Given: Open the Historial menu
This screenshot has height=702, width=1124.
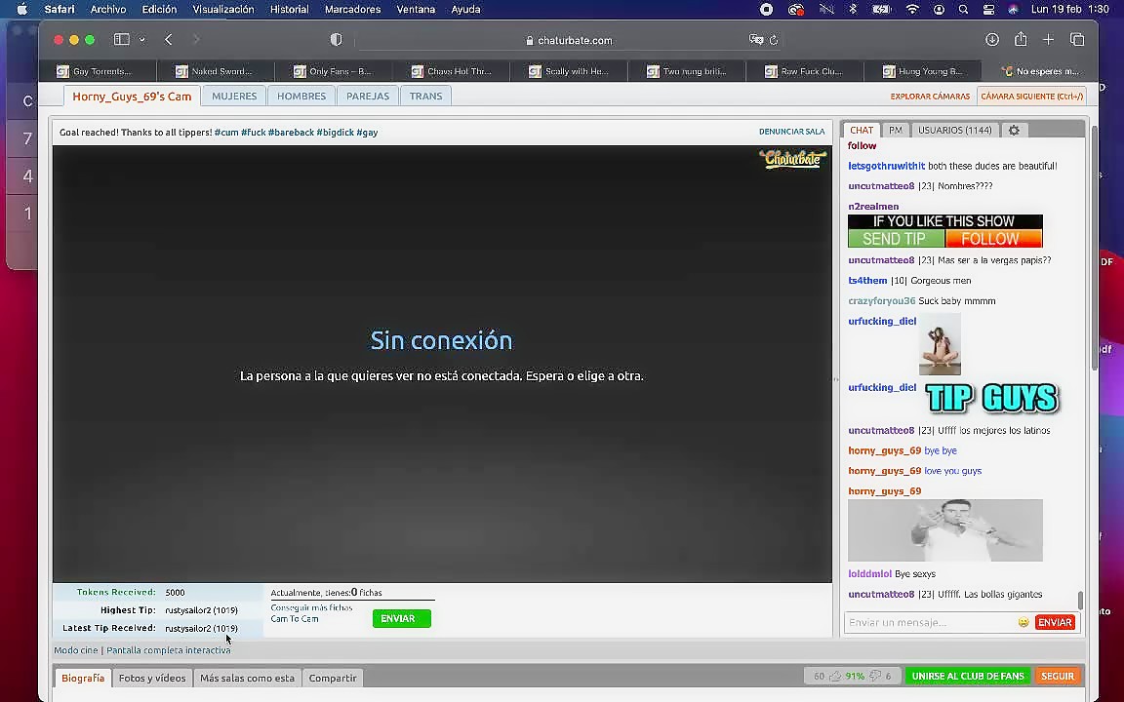Looking at the screenshot, I should point(289,9).
